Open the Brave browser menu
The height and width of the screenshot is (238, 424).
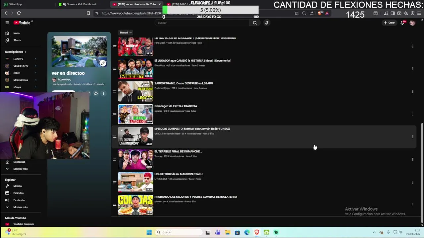coord(419,13)
